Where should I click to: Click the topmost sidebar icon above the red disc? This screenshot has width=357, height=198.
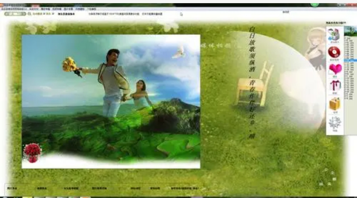click(334, 35)
